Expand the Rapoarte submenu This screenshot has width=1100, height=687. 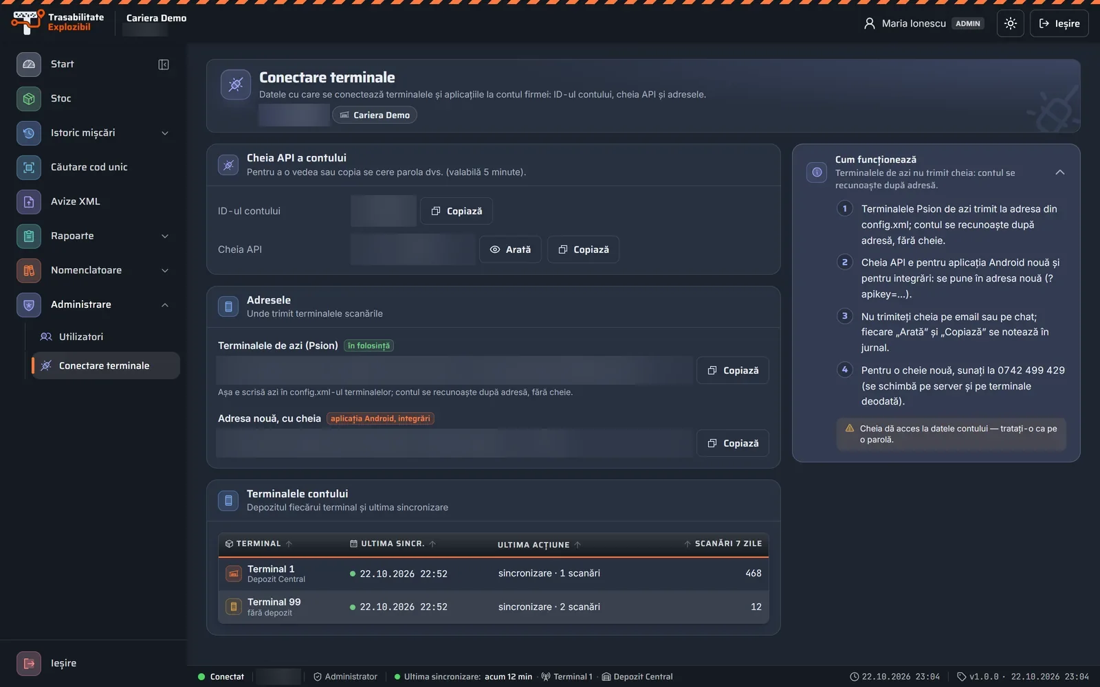[93, 236]
